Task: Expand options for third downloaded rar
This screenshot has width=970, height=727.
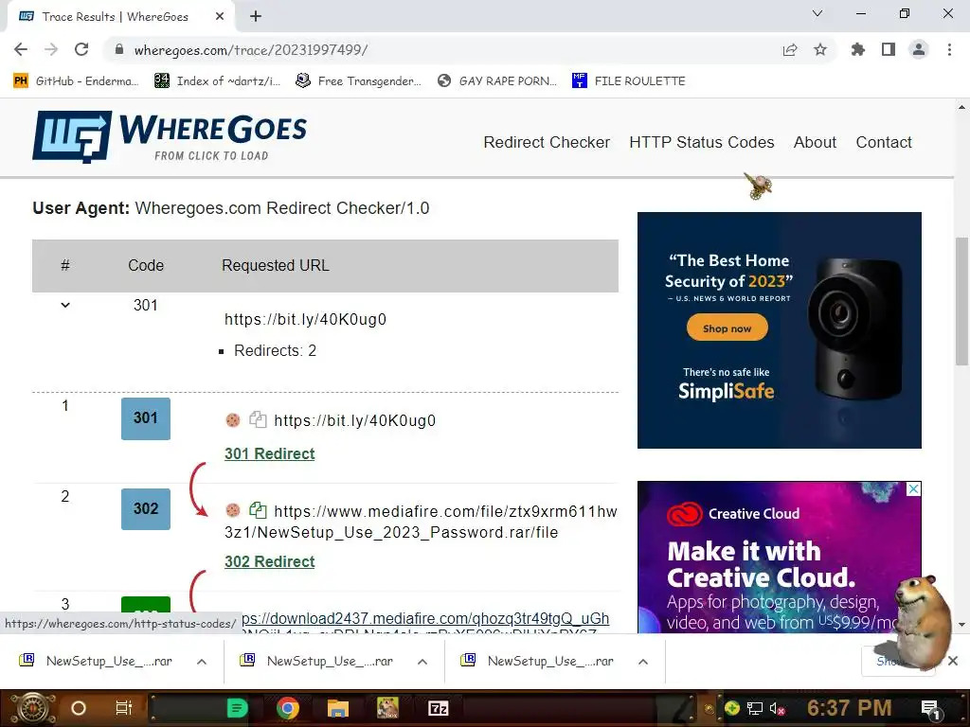Action: (643, 662)
